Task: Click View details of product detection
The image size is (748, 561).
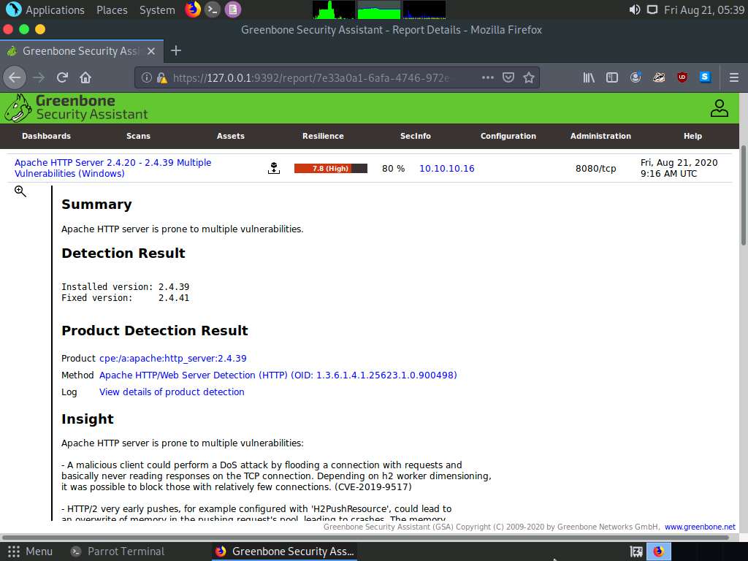Action: point(172,392)
